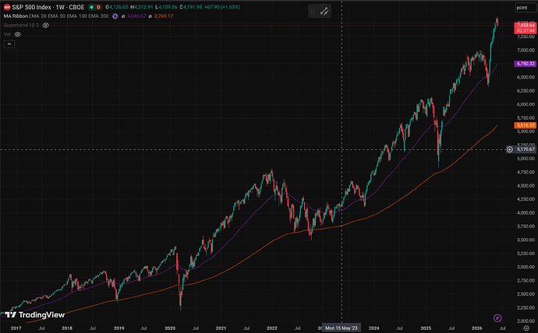Click the 2025 year label on time axis
The height and width of the screenshot is (333, 538).
click(x=426, y=328)
